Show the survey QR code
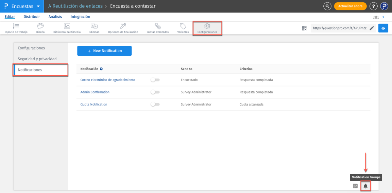 304,28
